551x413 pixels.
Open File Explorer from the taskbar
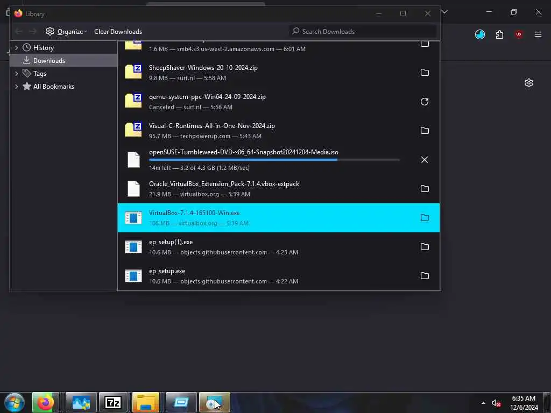point(146,402)
